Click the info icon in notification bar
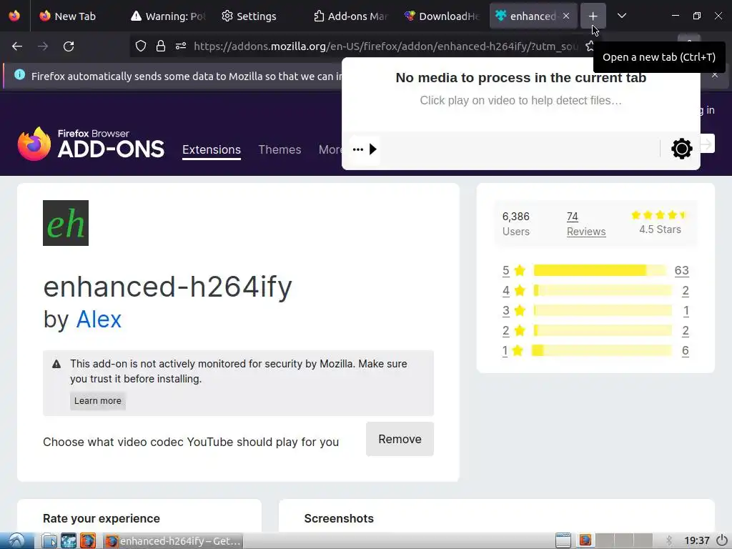Image resolution: width=732 pixels, height=549 pixels. [x=19, y=74]
